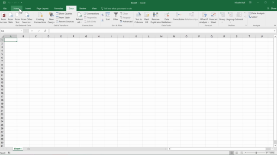277x155 pixels.
Task: Click the Select All corner triangle
Action: (x=2, y=36)
